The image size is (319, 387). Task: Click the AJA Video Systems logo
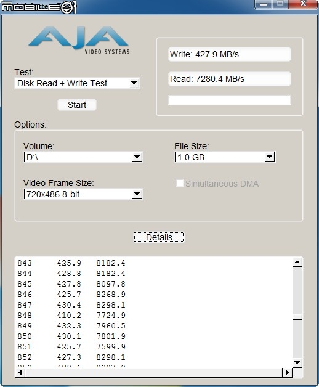(x=79, y=40)
